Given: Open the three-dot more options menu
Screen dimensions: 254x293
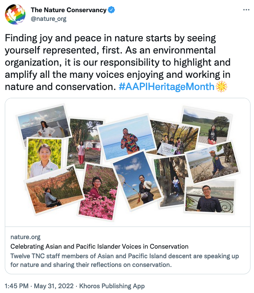Looking at the screenshot, I should pos(246,10).
